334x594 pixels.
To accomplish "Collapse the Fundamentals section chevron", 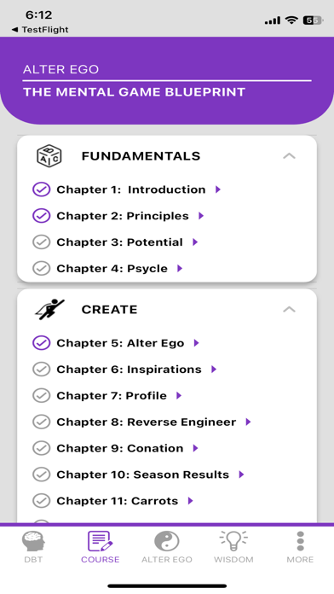I will 290,155.
